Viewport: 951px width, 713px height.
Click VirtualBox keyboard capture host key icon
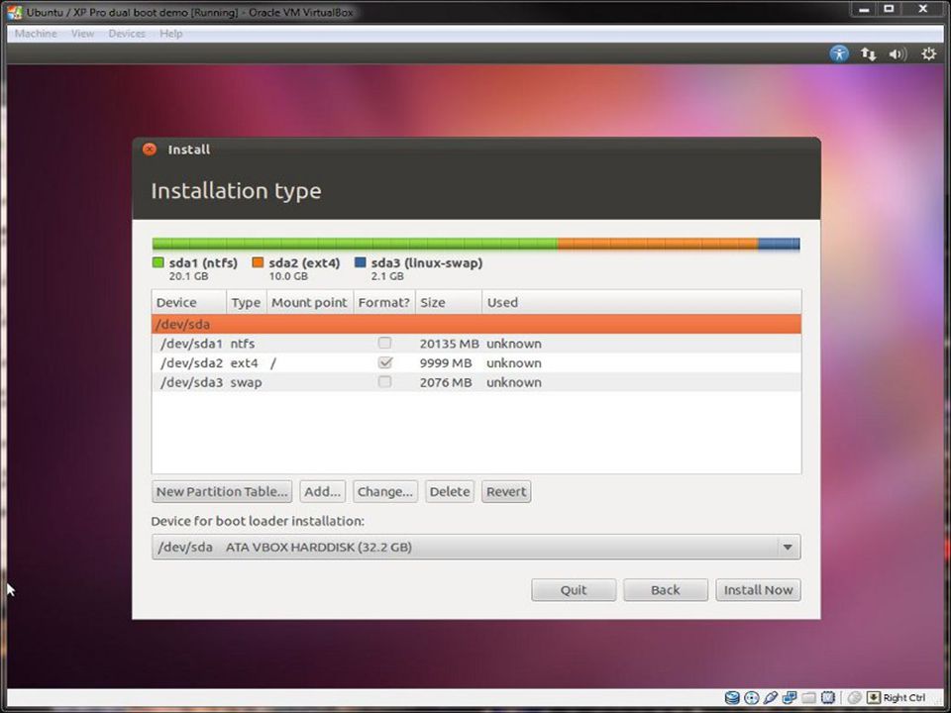[874, 698]
